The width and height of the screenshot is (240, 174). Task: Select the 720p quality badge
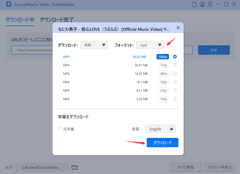pos(163,65)
